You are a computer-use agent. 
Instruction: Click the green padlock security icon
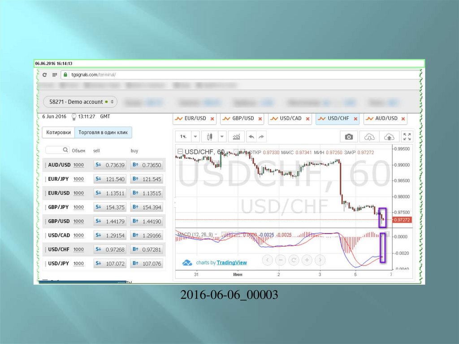pos(65,75)
